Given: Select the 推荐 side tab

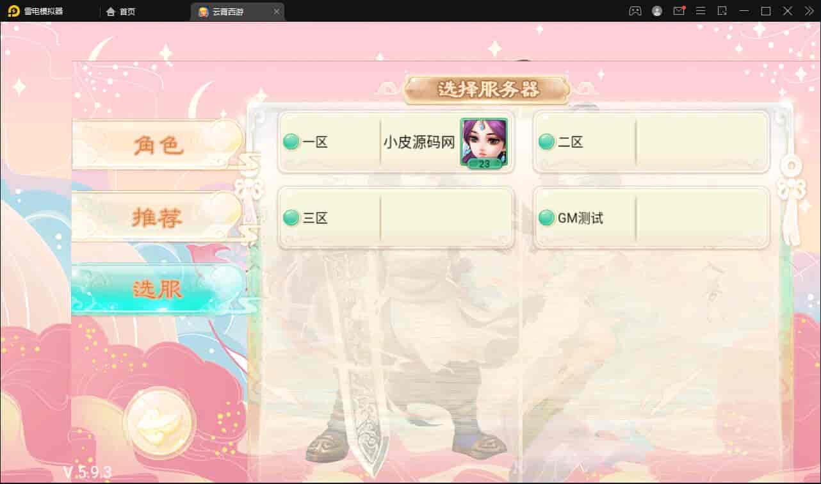Looking at the screenshot, I should 158,218.
